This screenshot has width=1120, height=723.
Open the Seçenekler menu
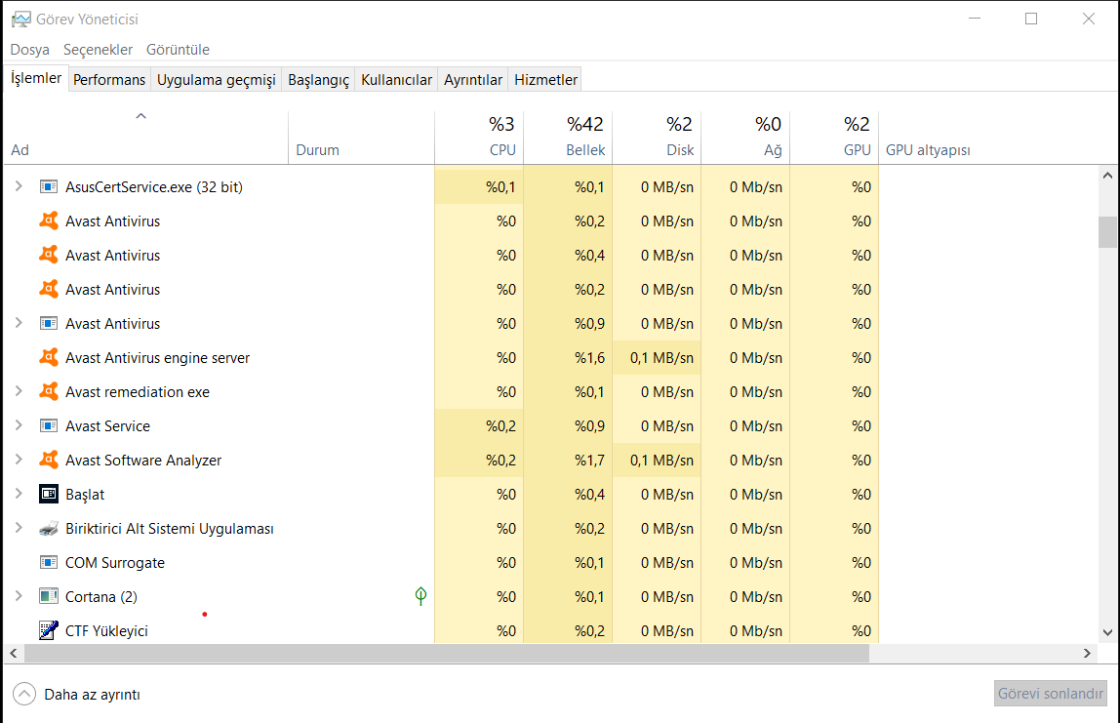coord(98,50)
